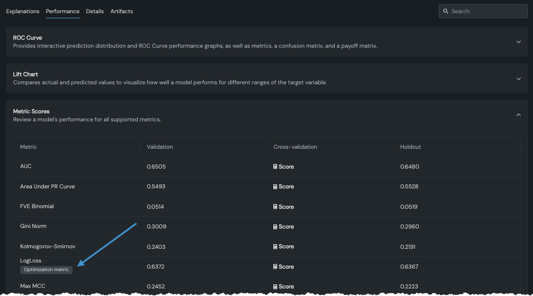Click the Holdout column header
Screen dimensions: 533x296
coord(410,147)
